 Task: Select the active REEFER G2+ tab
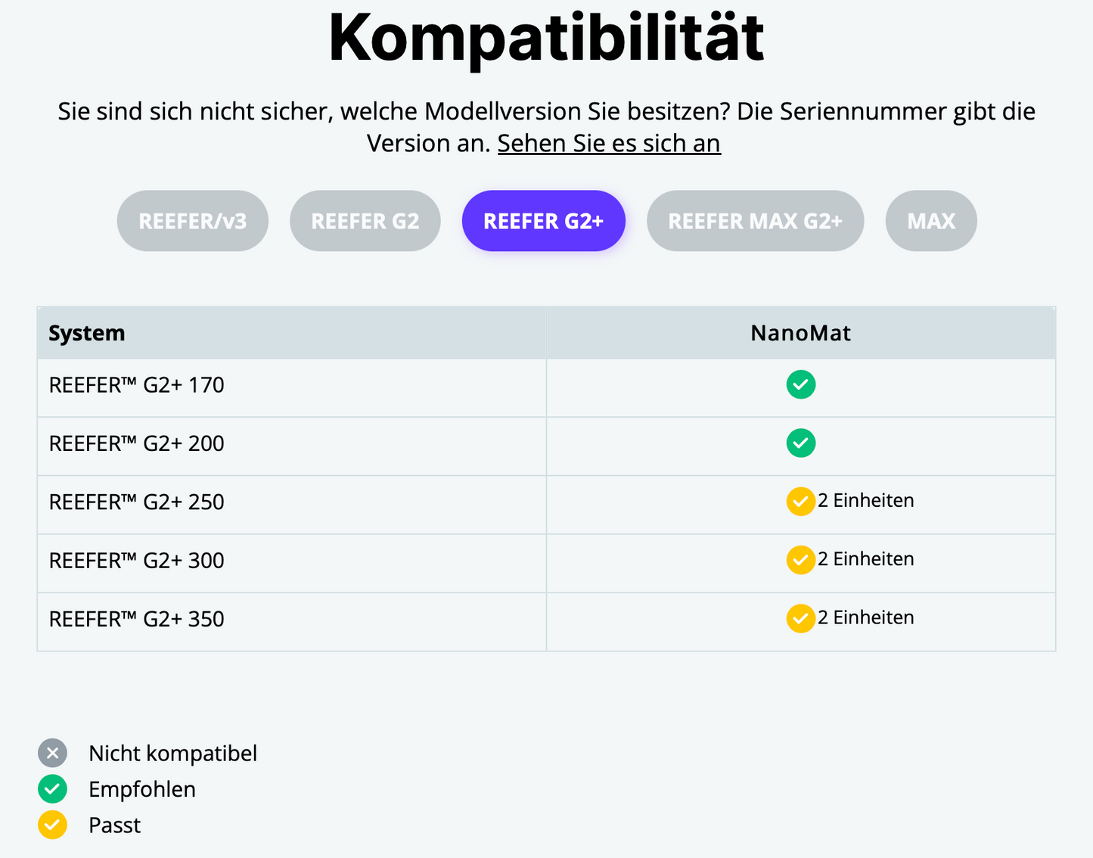click(x=543, y=221)
